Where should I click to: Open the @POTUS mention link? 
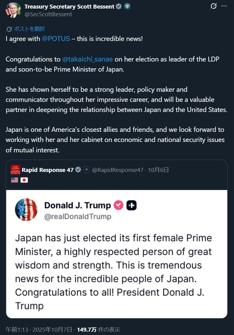56,39
